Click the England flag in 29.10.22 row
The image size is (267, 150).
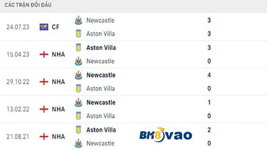tap(44, 82)
